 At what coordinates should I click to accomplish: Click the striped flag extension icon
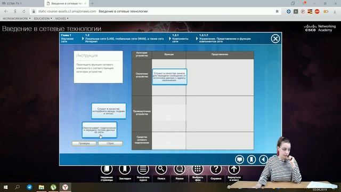[x=310, y=11]
